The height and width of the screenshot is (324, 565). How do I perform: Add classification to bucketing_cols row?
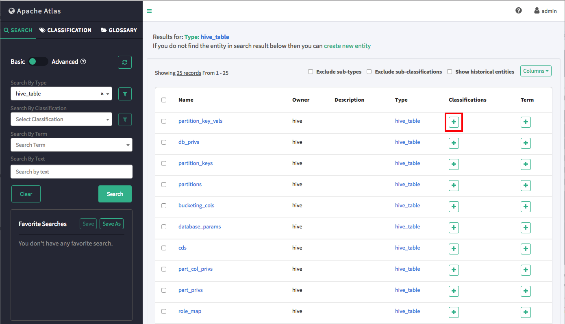coord(454,207)
